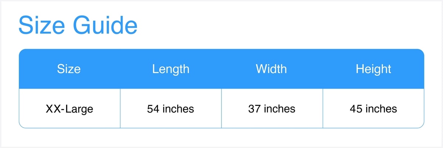The width and height of the screenshot is (443, 148).
Task: Click the word Size in the blue title
Action: pyautogui.click(x=42, y=26)
